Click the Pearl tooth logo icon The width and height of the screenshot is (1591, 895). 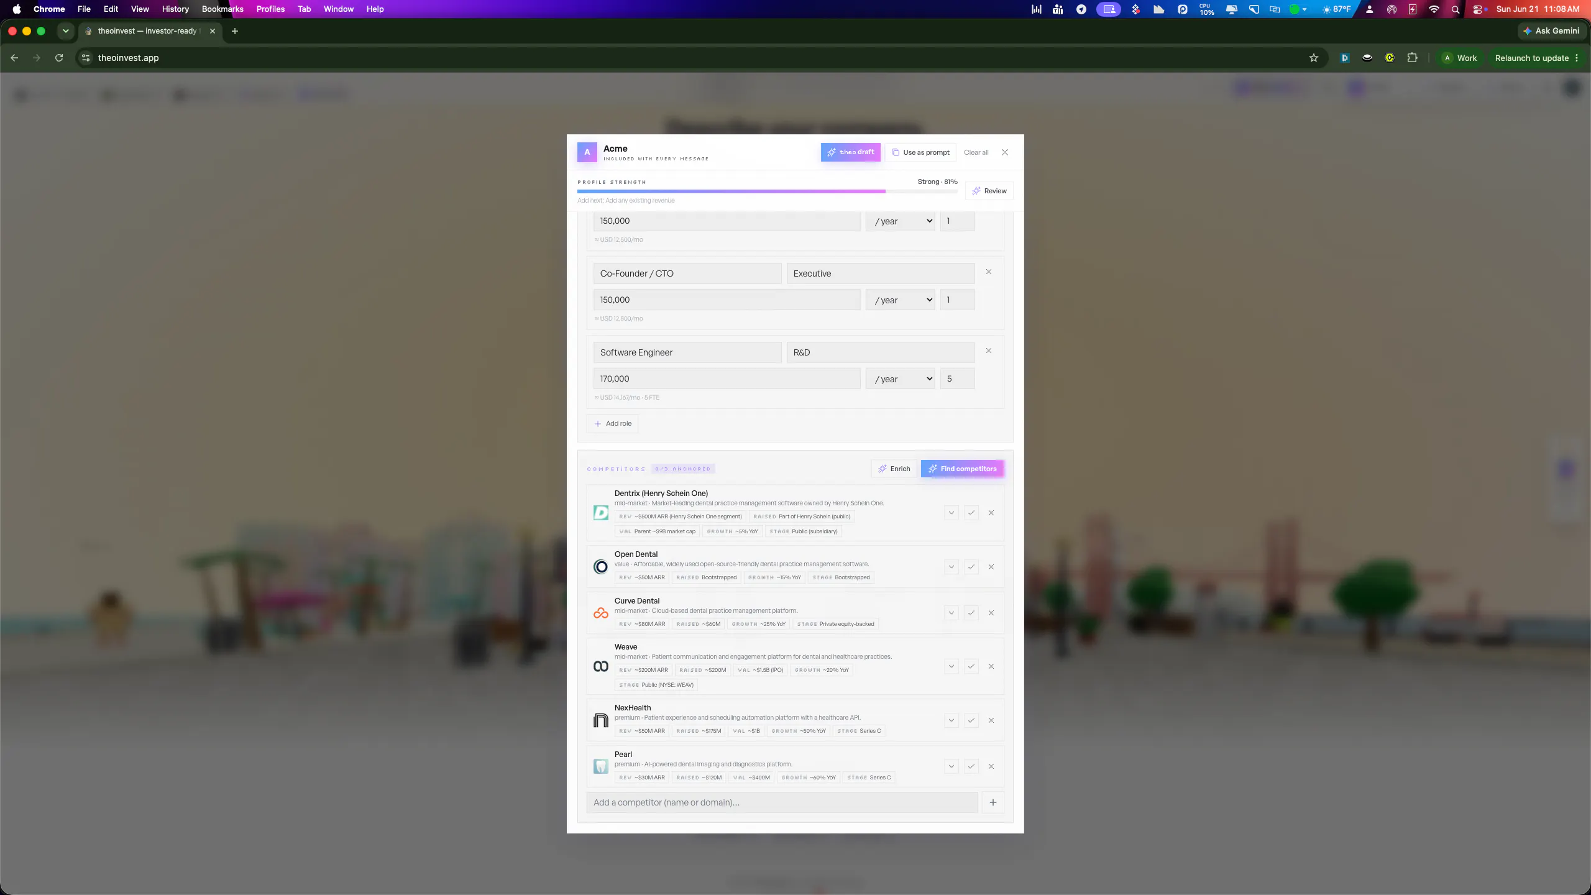point(601,766)
